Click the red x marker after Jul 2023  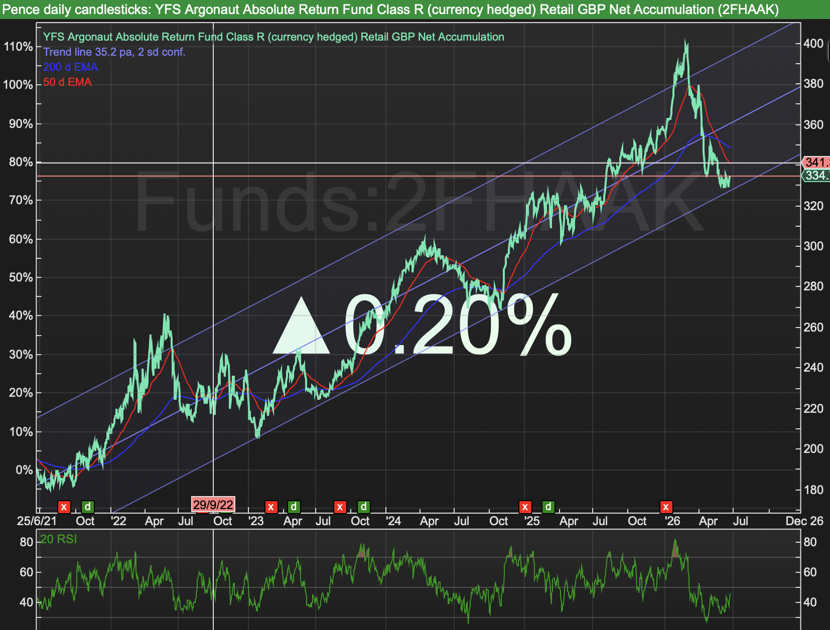point(340,507)
